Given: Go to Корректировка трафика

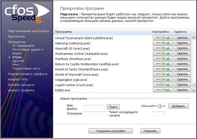Looking at the screenshot, I should point(28,74).
